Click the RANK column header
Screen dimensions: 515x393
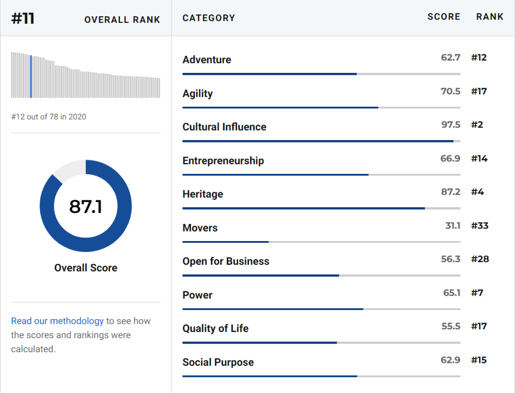(x=490, y=17)
